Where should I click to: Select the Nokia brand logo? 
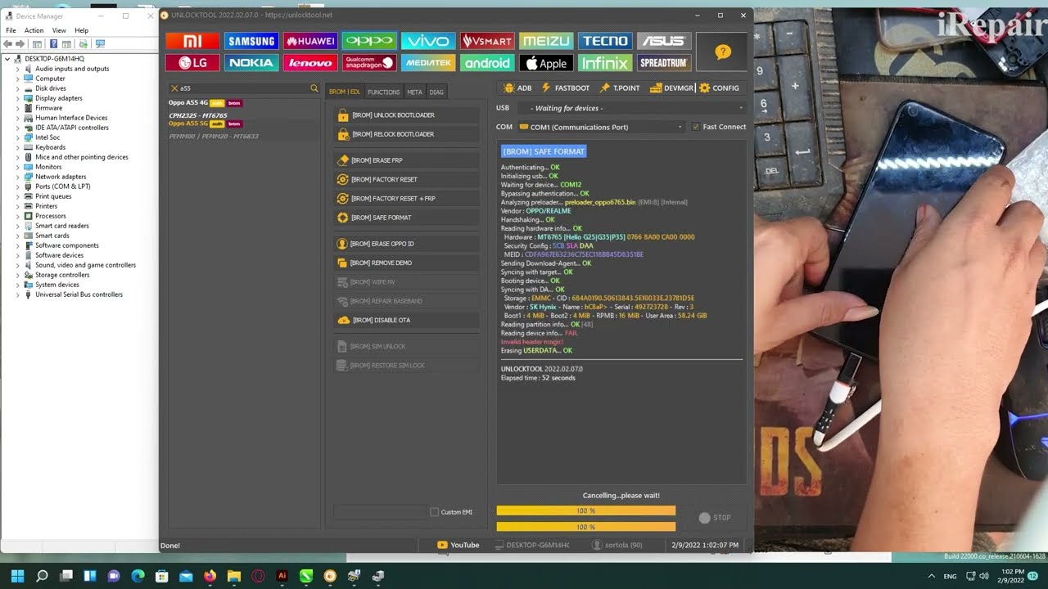(x=251, y=63)
